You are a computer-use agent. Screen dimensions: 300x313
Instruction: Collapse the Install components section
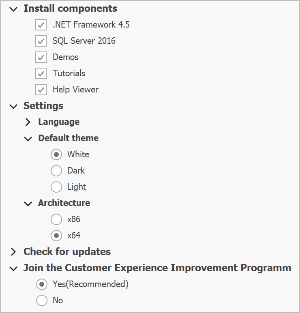pos(14,9)
